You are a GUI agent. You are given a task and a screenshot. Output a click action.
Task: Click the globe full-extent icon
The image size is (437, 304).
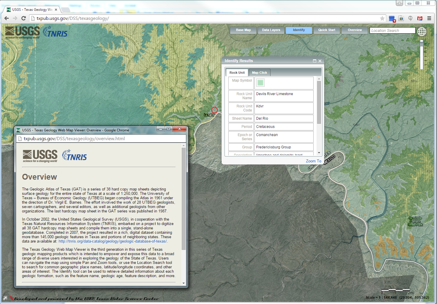(422, 31)
